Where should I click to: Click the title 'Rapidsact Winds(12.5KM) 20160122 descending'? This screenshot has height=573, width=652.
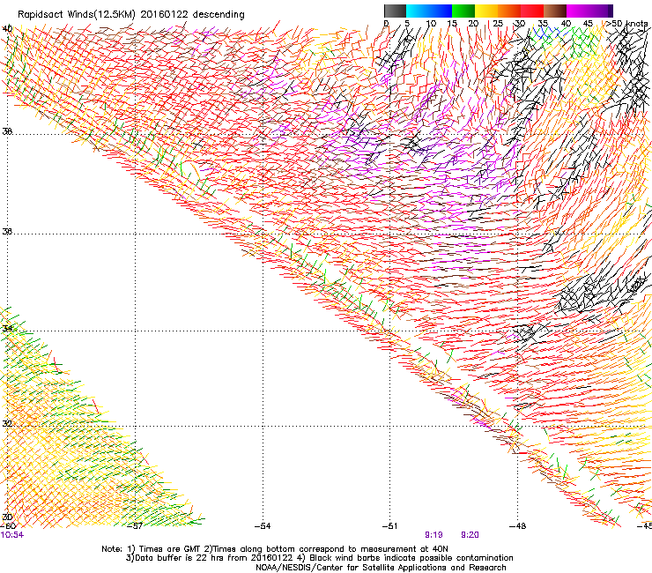click(x=131, y=15)
